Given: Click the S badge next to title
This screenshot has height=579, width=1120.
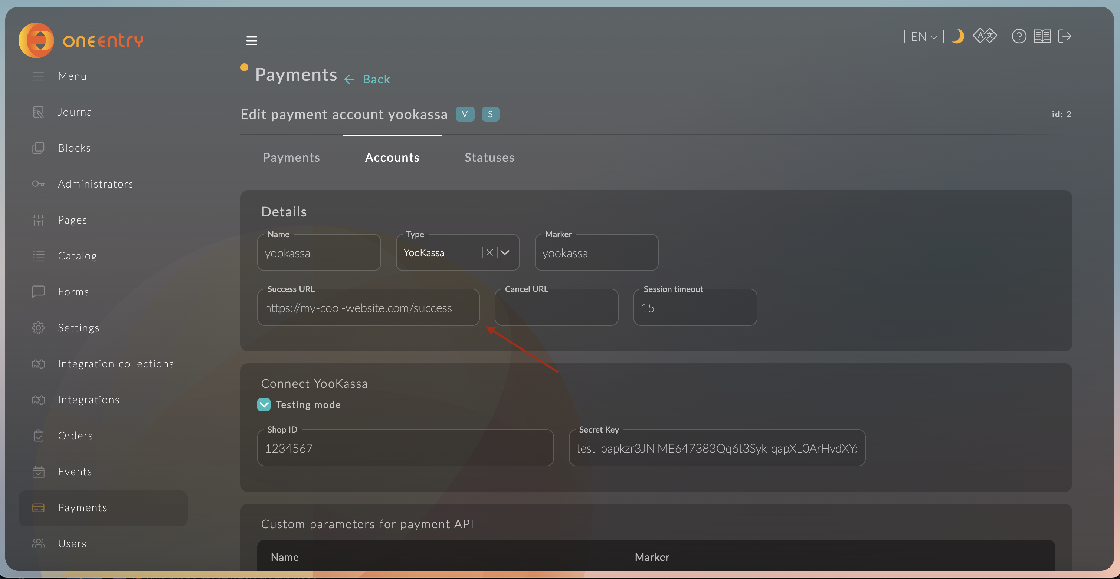Looking at the screenshot, I should pyautogui.click(x=491, y=114).
